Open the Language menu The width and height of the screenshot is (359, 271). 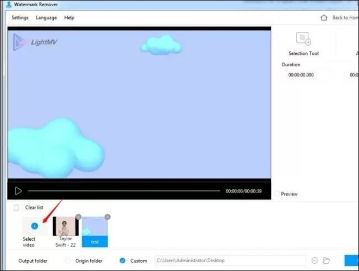coord(46,17)
